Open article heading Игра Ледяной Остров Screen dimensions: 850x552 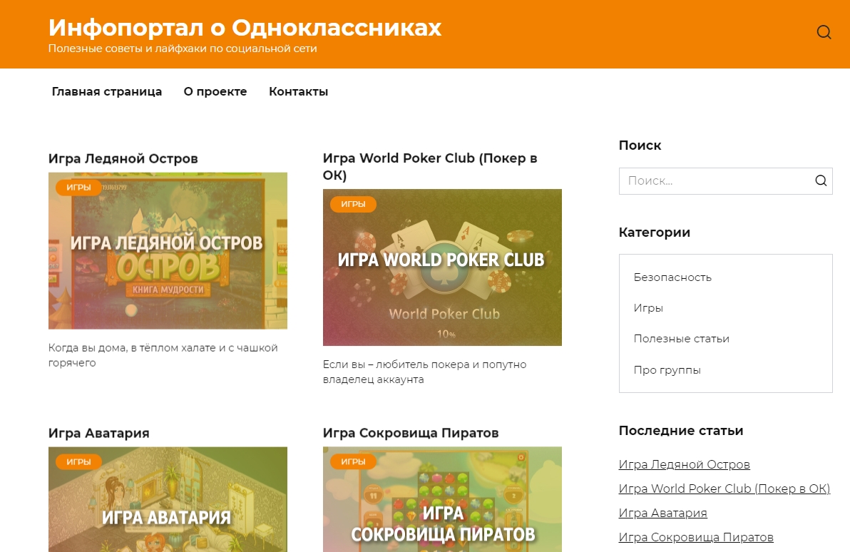(123, 159)
